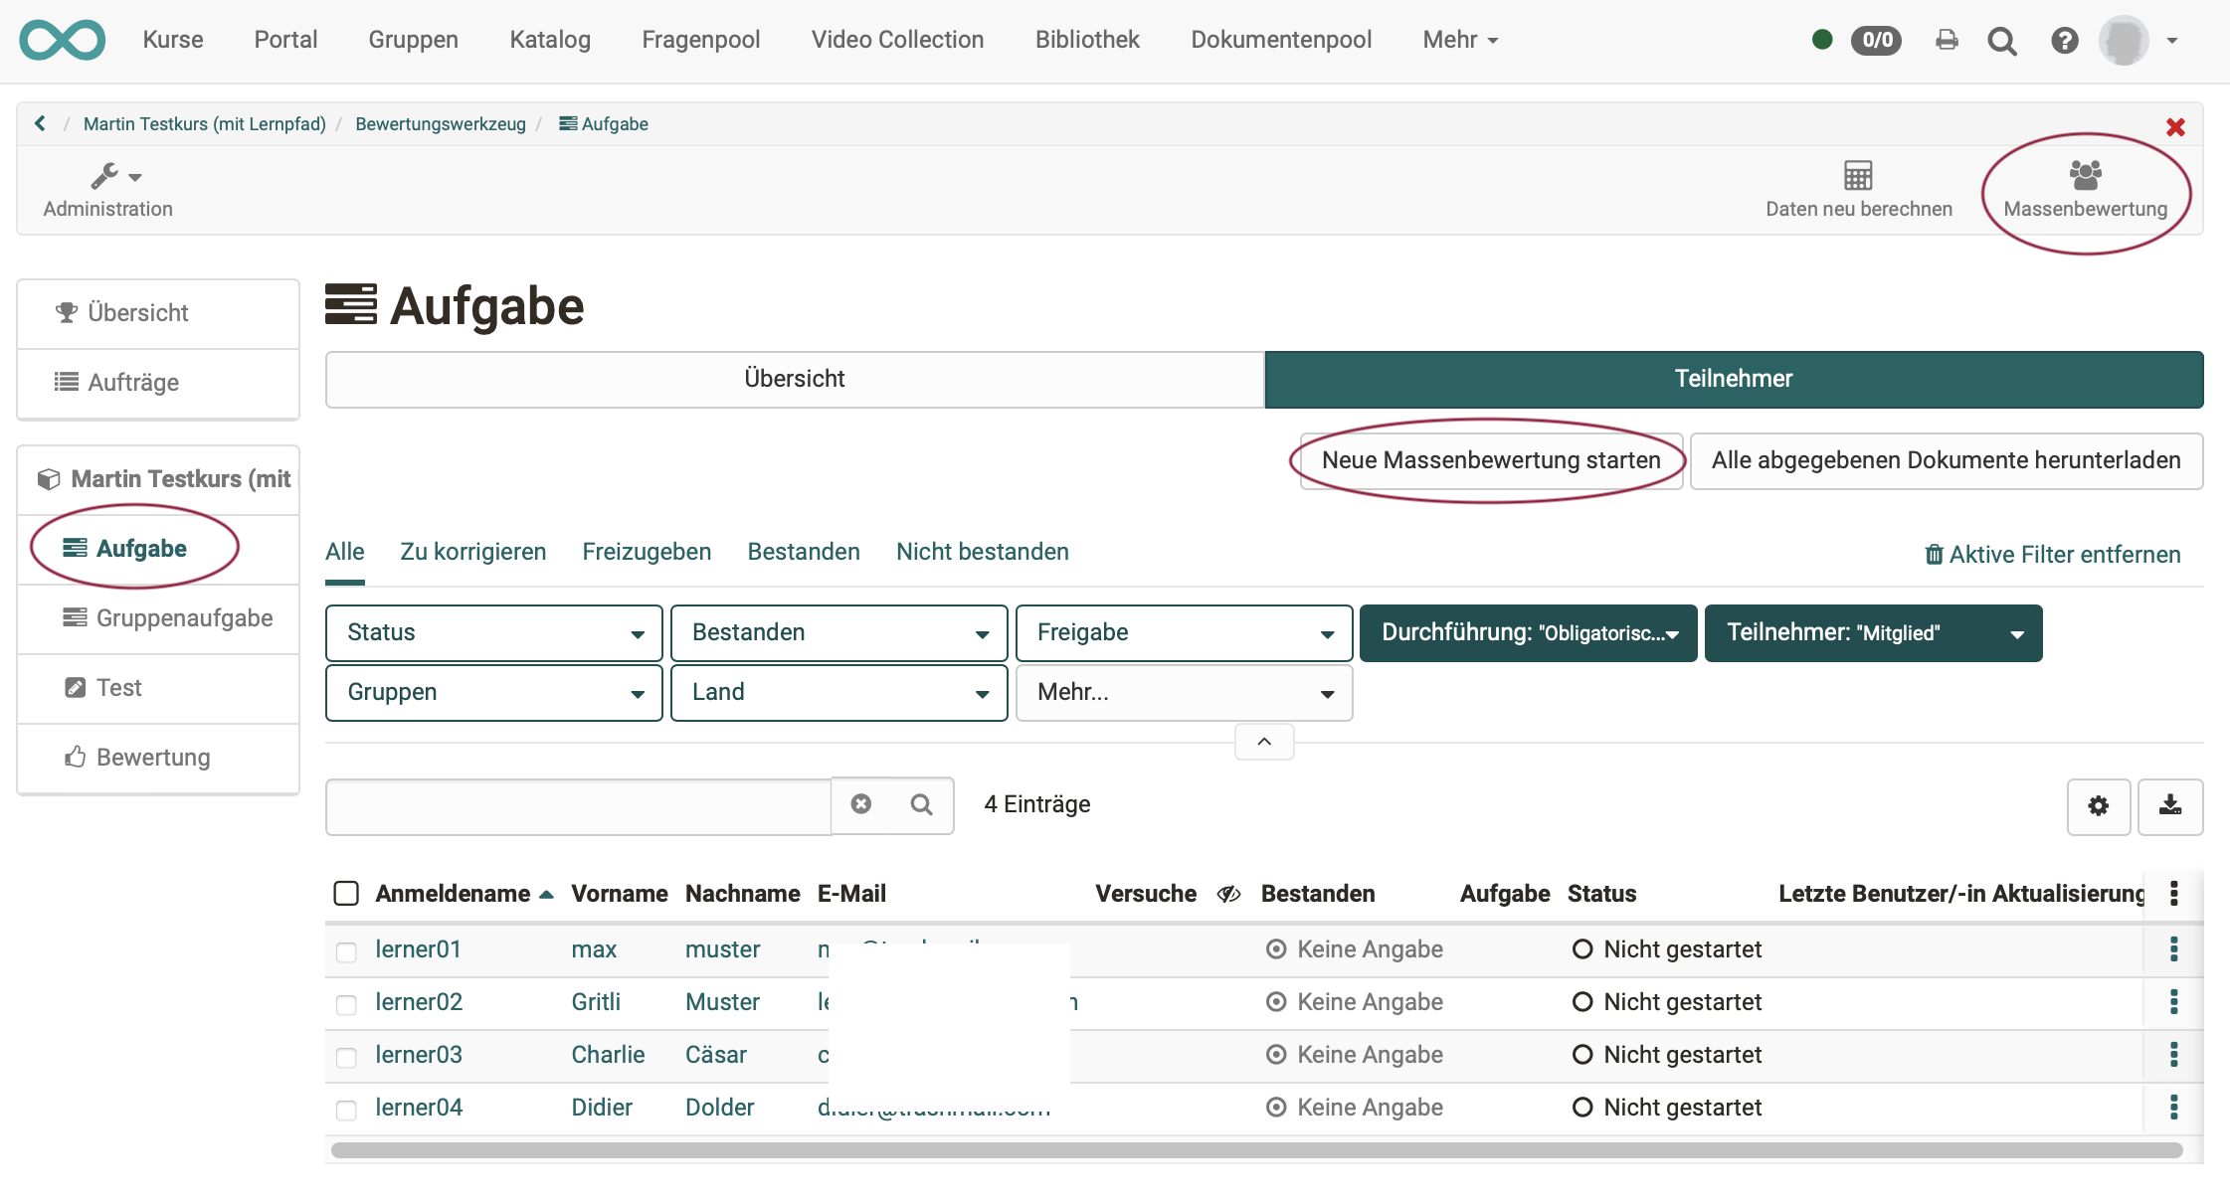Open actions menu for lerner02 row

[2174, 1002]
